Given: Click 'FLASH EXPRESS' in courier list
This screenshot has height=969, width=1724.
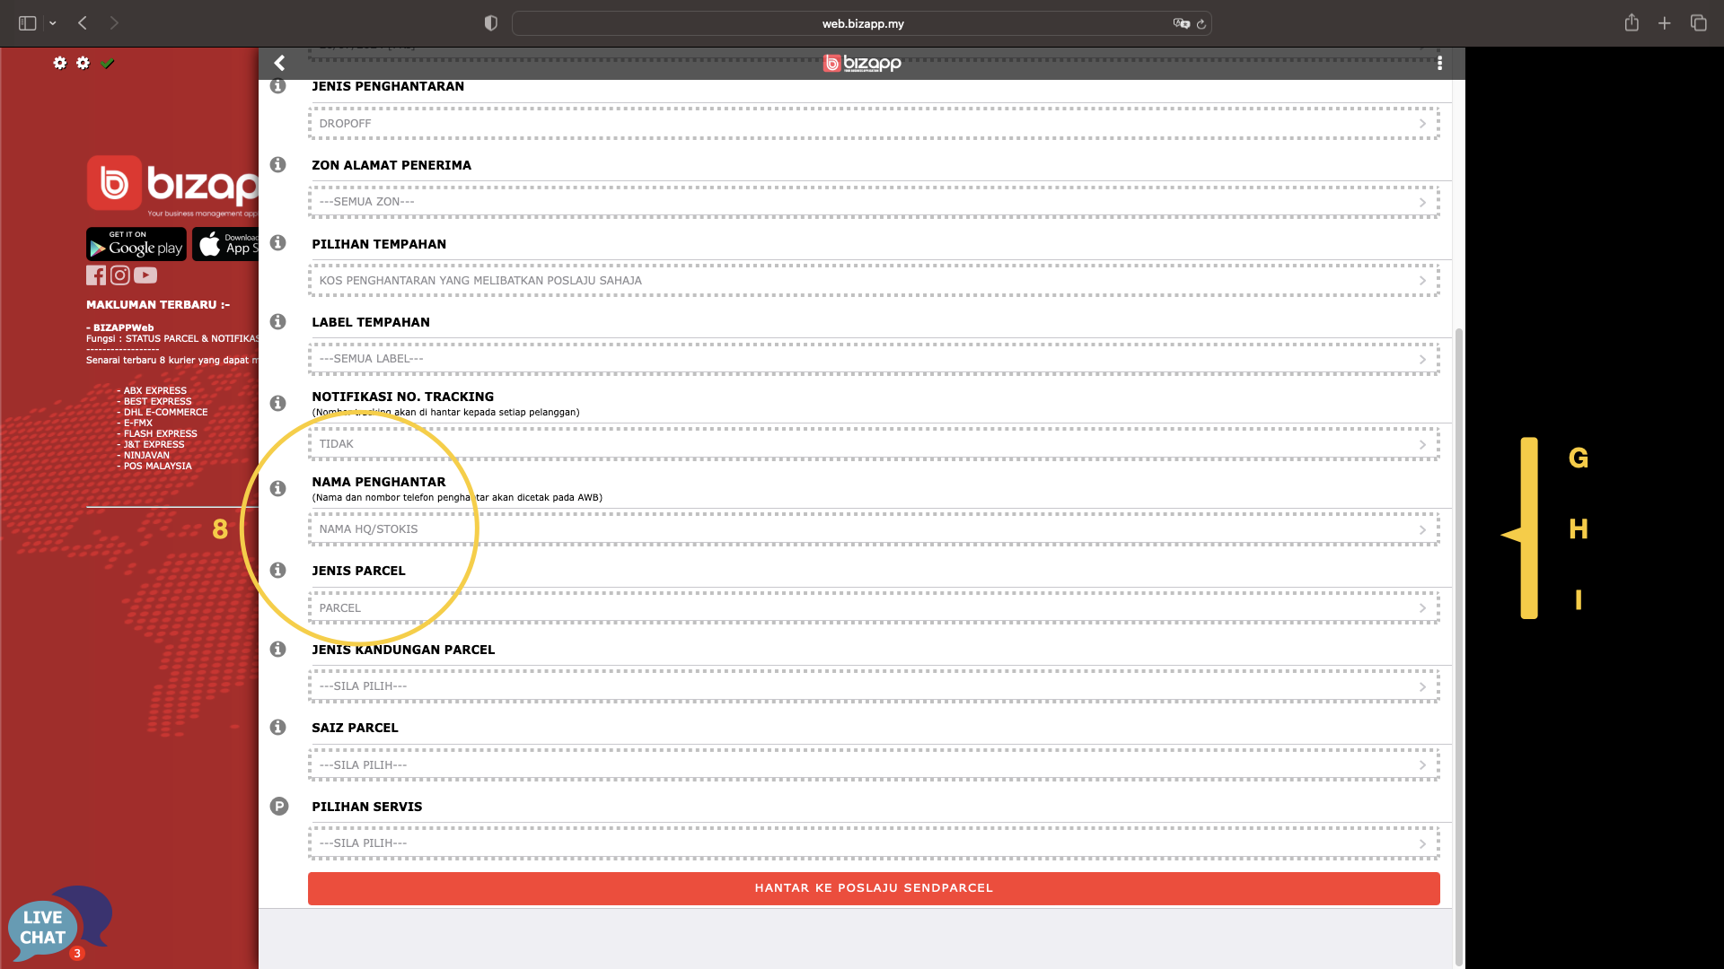Looking at the screenshot, I should 161,433.
